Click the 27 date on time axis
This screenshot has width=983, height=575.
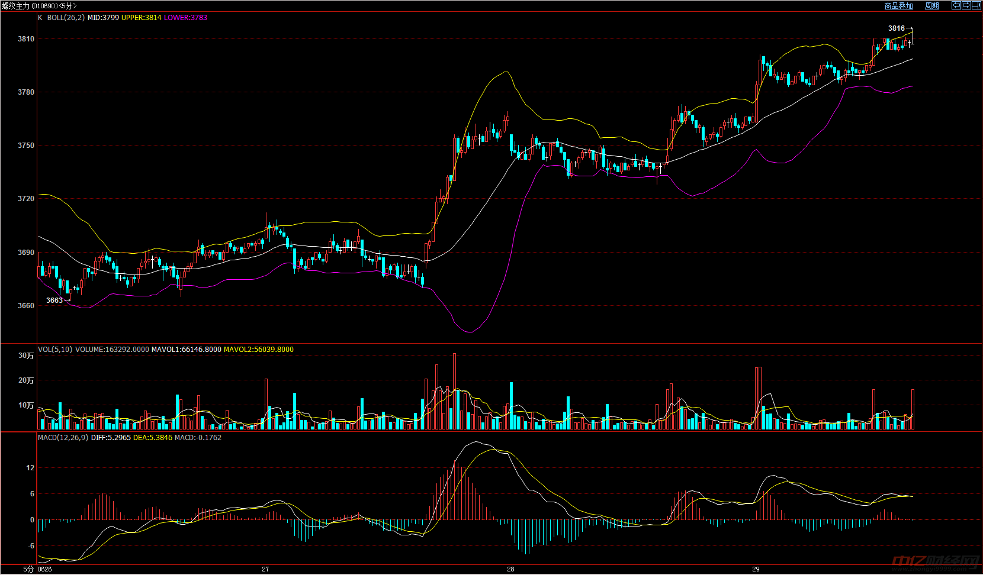[x=265, y=570]
